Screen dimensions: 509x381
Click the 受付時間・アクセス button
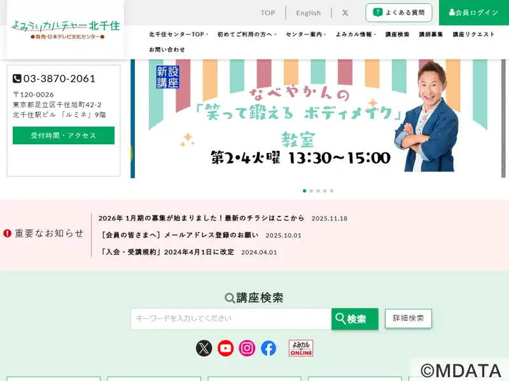coord(64,135)
